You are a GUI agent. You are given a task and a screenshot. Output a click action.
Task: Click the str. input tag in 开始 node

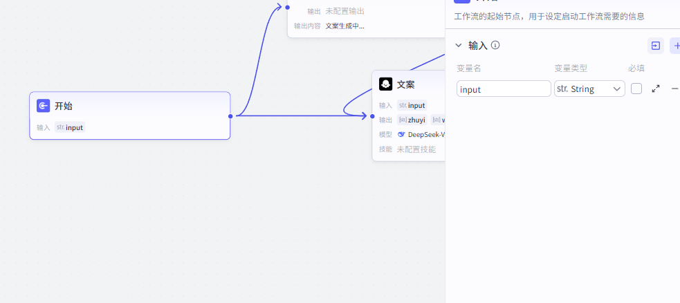[69, 127]
